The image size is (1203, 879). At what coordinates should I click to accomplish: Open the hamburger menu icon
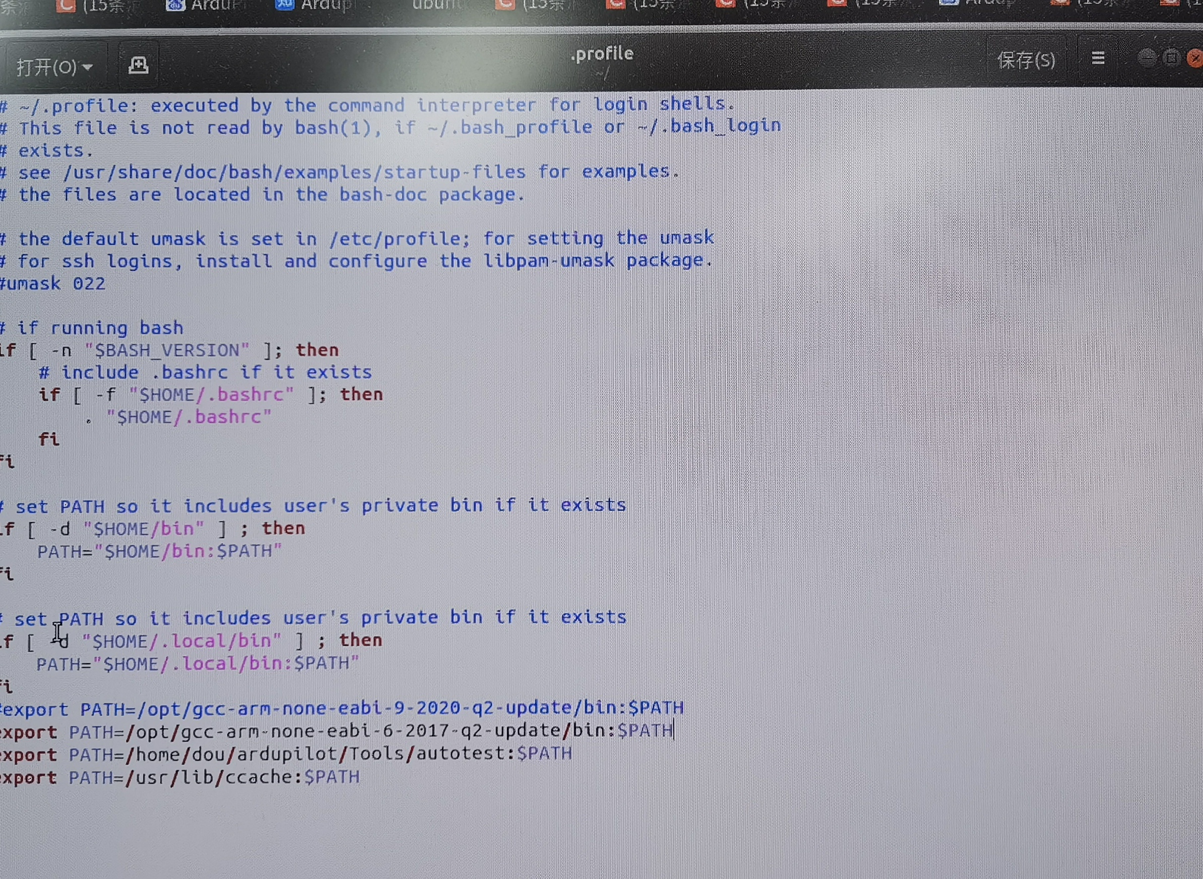coord(1098,58)
